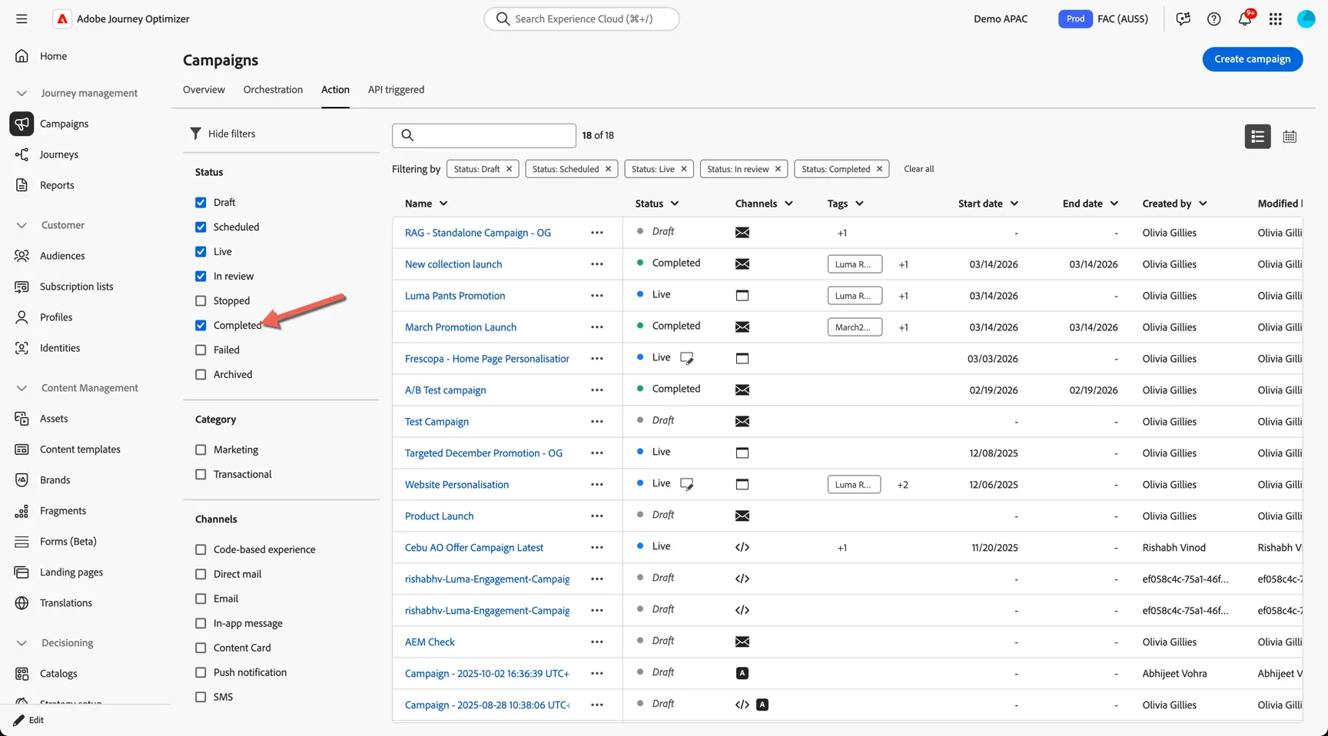Open Translations in the sidebar
Image resolution: width=1328 pixels, height=736 pixels.
click(x=66, y=603)
